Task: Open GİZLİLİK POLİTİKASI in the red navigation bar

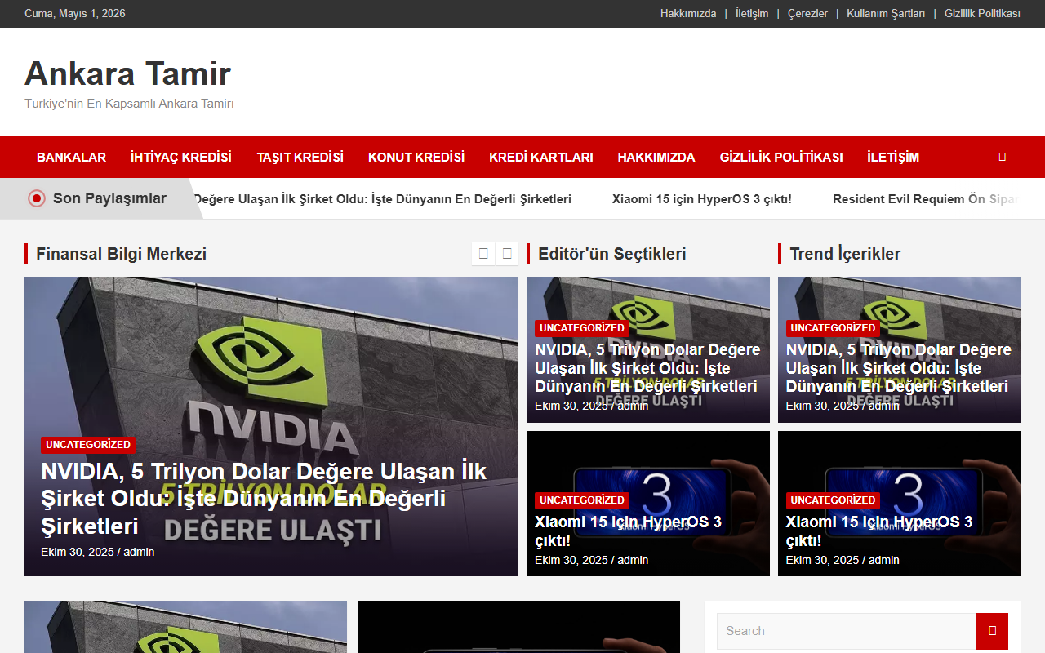Action: 781,157
